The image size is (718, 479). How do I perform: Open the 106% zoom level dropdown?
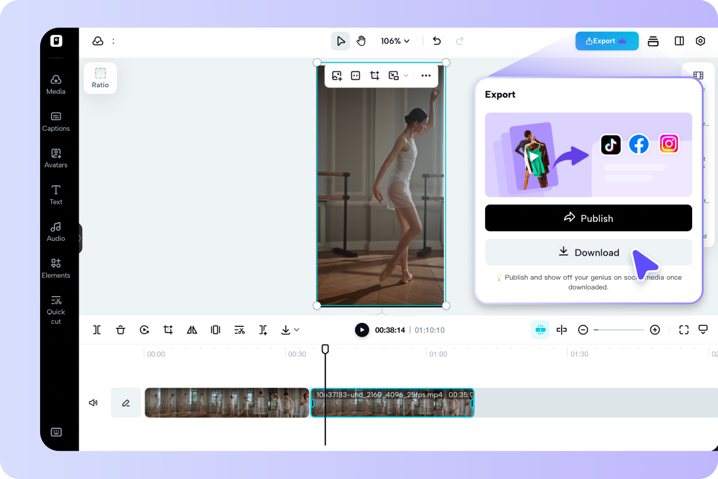[x=395, y=41]
